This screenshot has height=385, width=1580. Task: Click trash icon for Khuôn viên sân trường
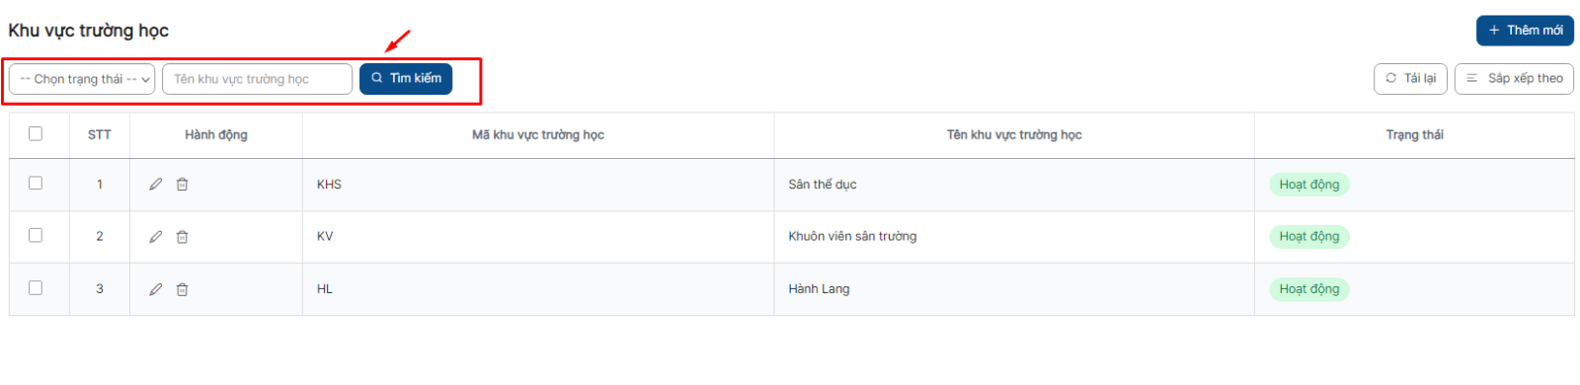[x=183, y=237]
